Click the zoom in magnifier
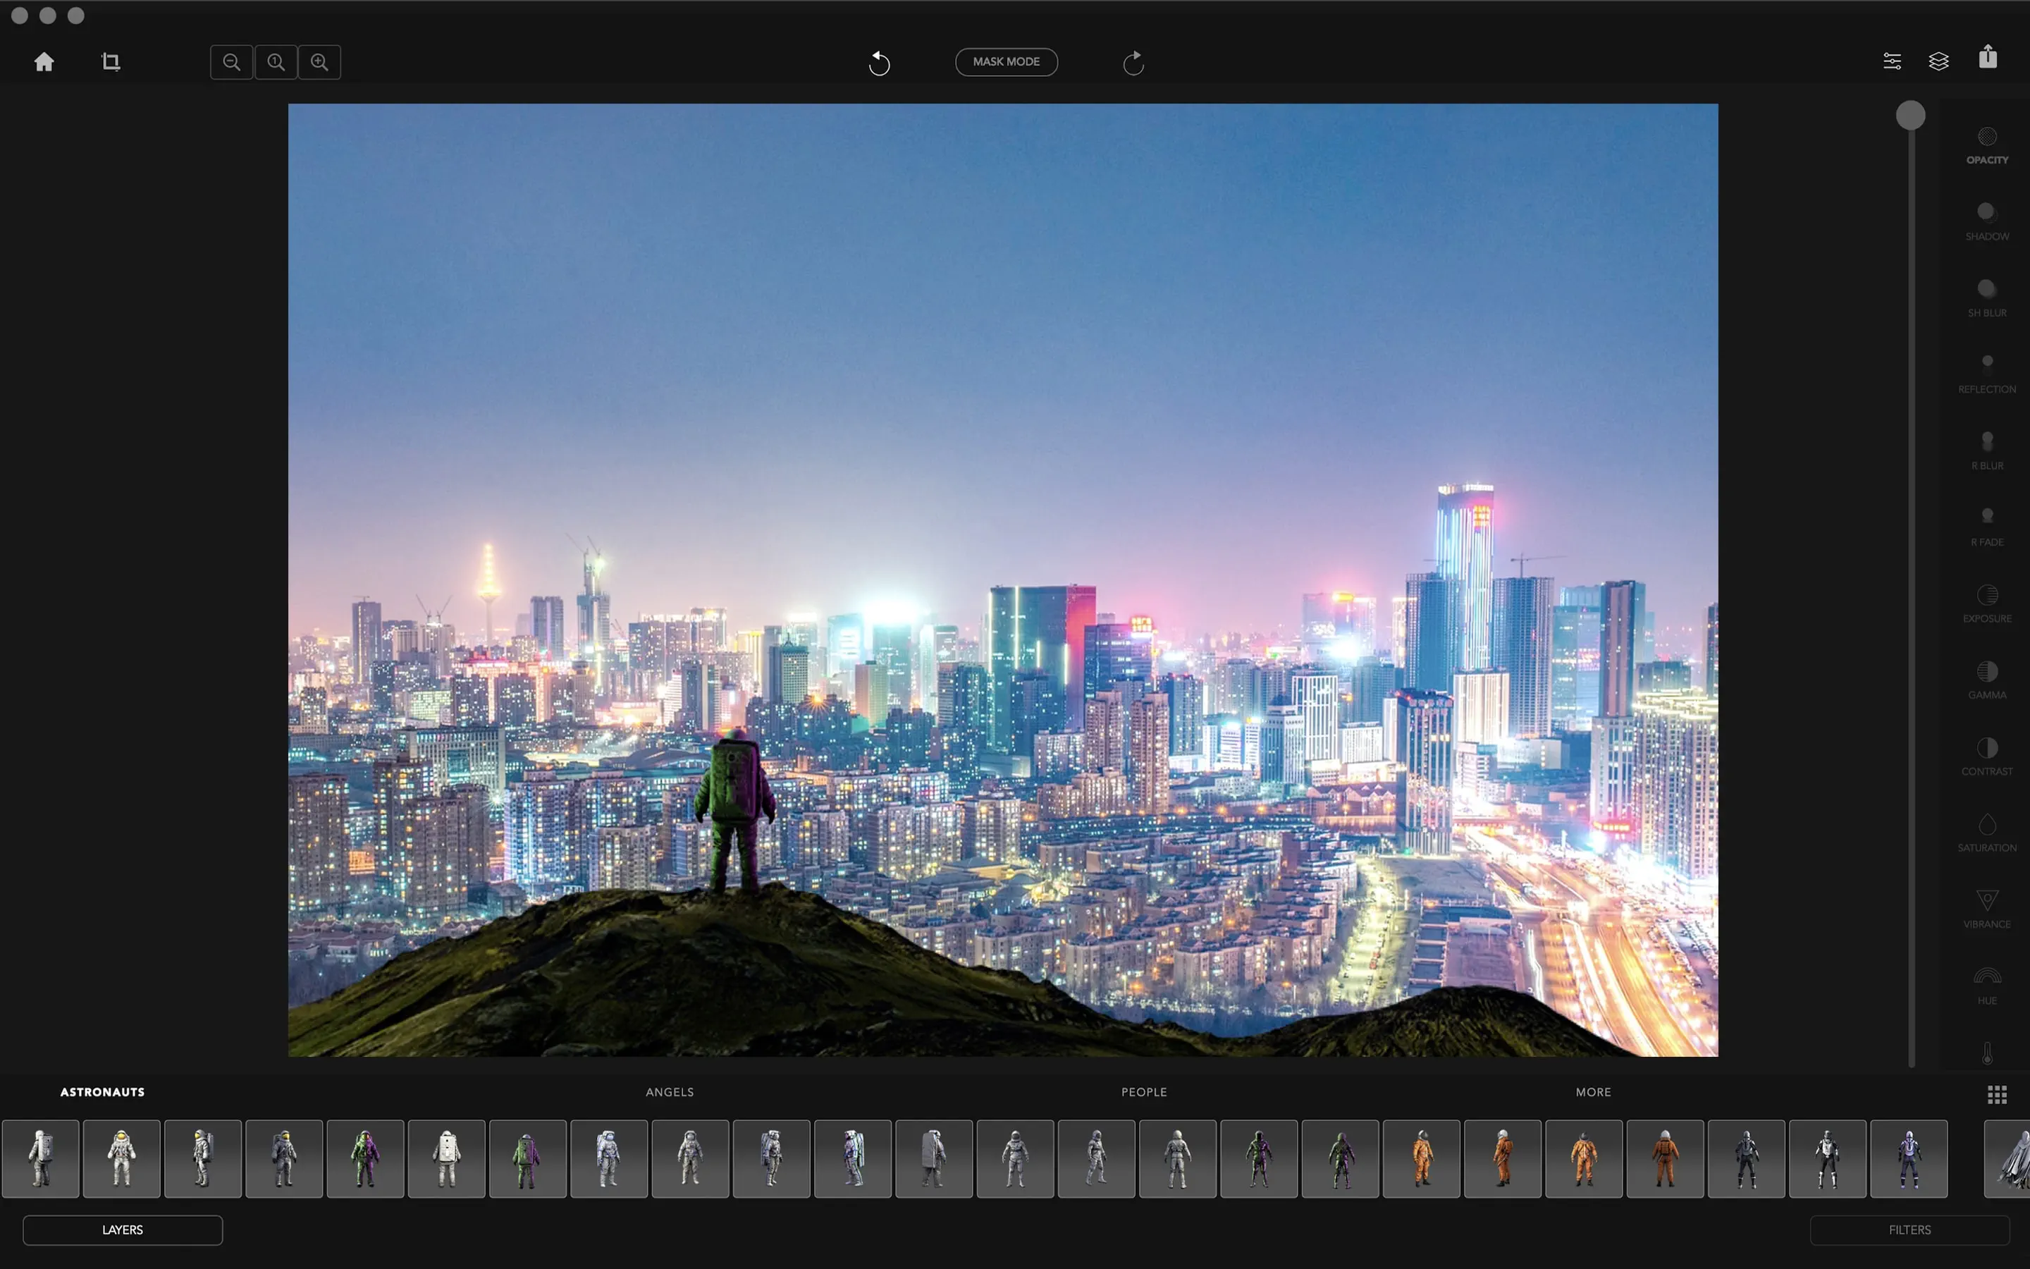 (x=319, y=61)
